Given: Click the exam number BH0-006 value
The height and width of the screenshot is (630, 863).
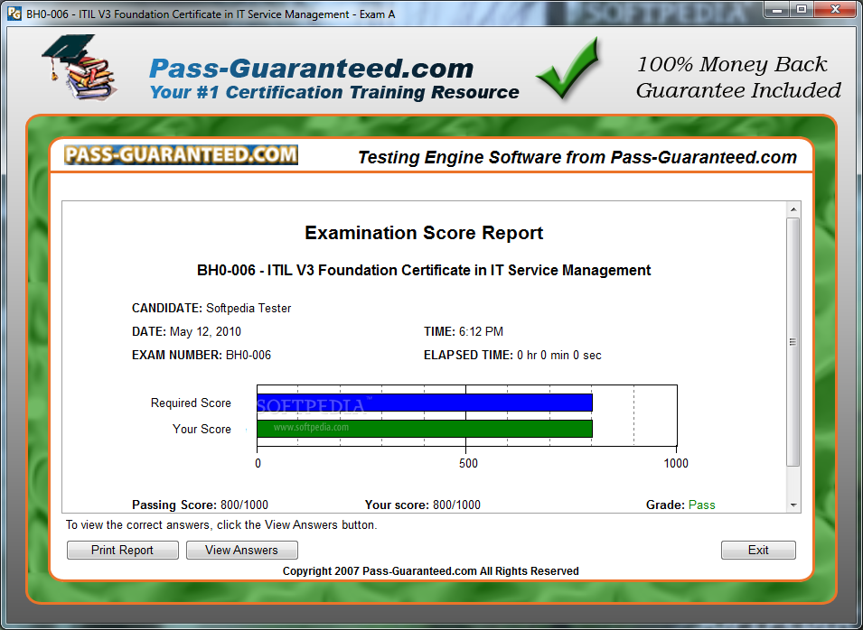Looking at the screenshot, I should tap(249, 356).
